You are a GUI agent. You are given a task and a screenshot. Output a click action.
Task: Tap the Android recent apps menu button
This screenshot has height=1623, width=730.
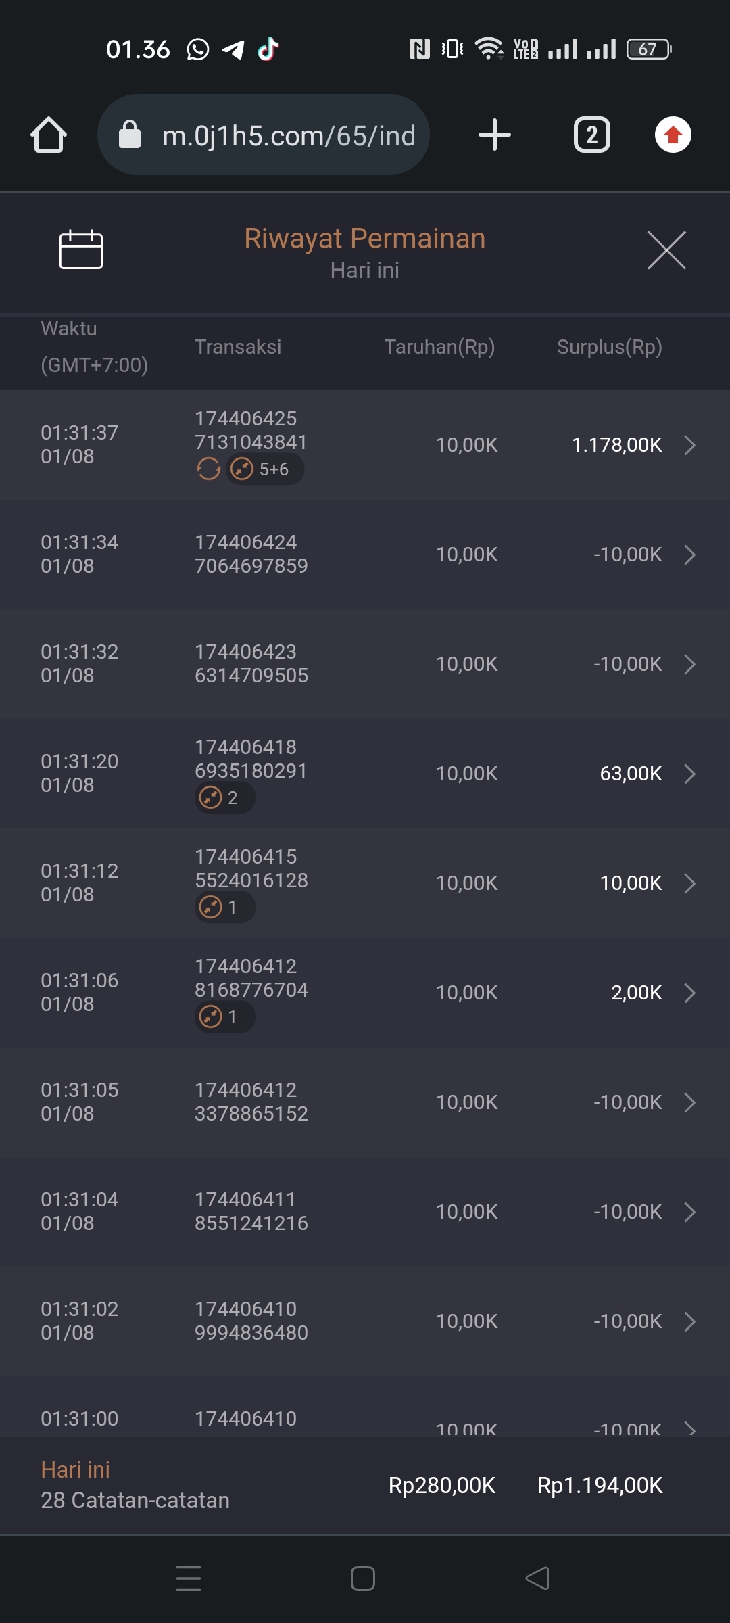click(x=189, y=1578)
